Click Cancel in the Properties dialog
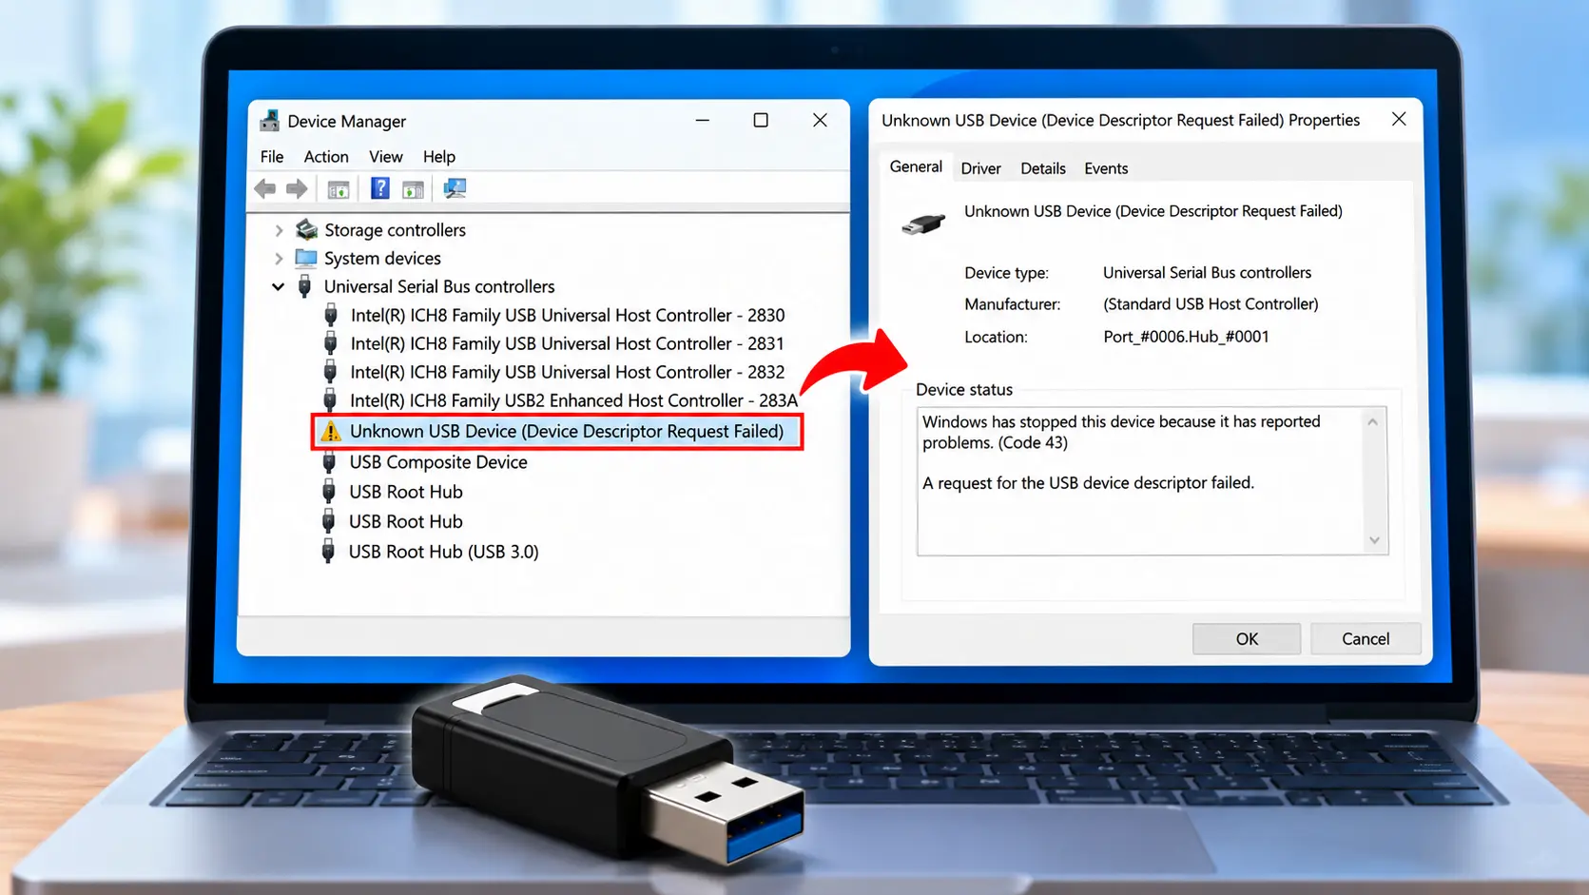Screen dimensions: 1589x895 click(1366, 639)
